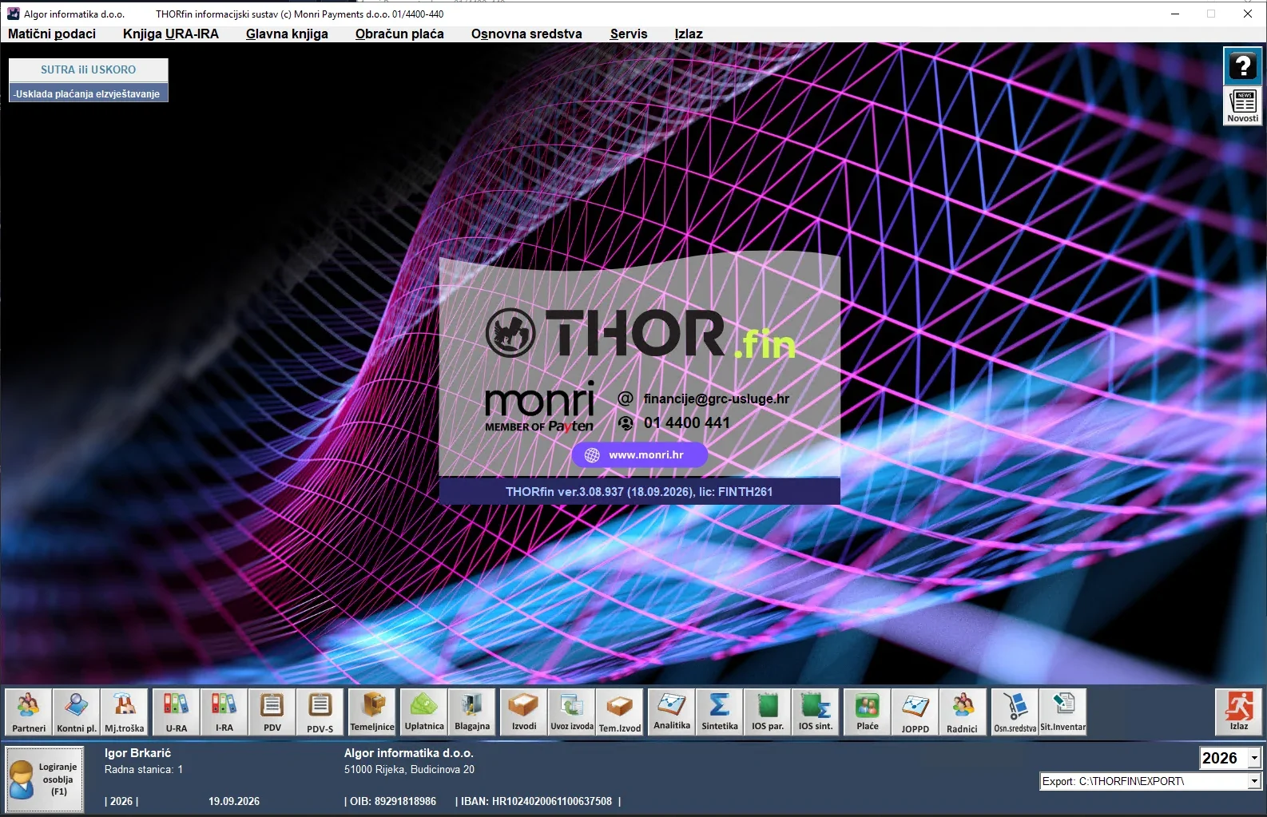This screenshot has width=1267, height=817.
Task: Open the PDV-S form icon
Action: coord(320,712)
